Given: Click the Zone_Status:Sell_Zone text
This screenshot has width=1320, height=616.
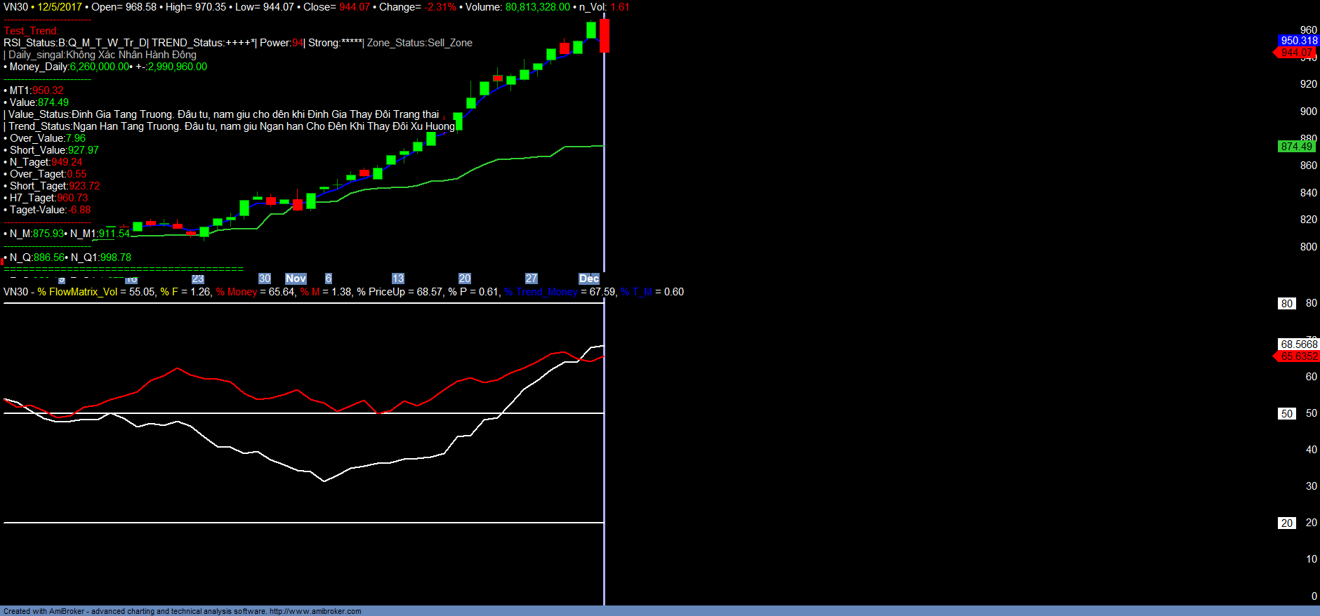Looking at the screenshot, I should click(x=419, y=43).
